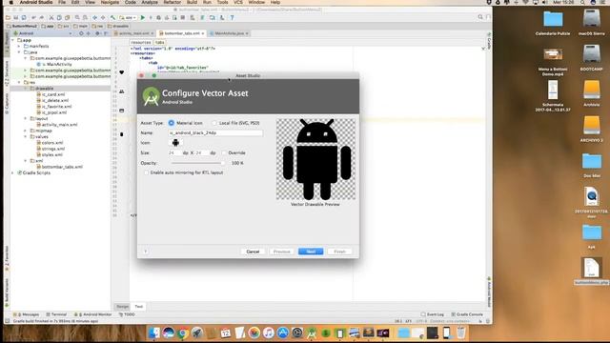
Task: Click the dialog help question button
Action: [x=146, y=252]
